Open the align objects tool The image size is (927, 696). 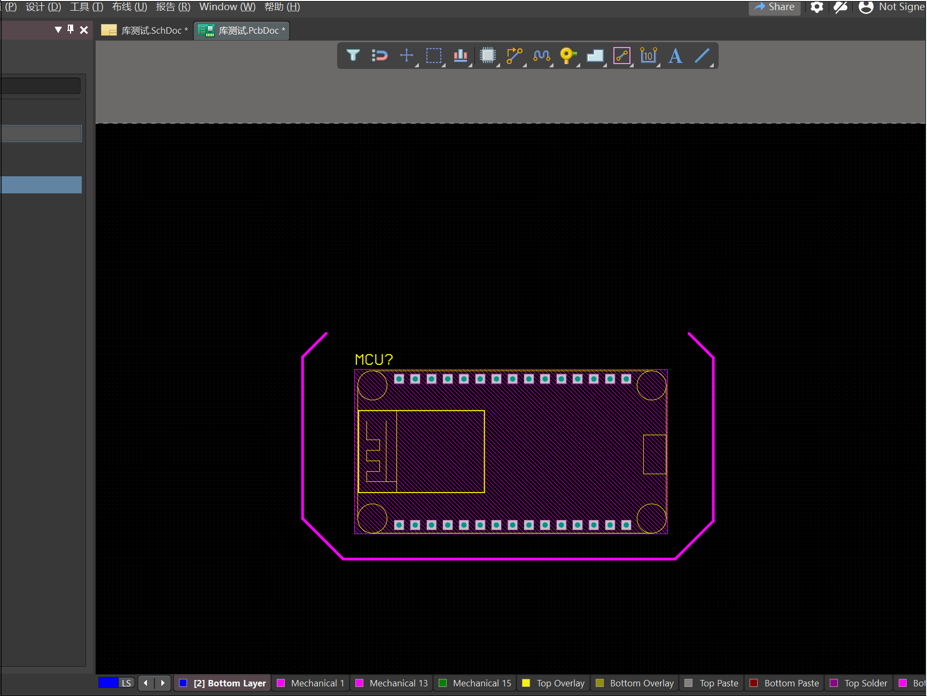pyautogui.click(x=461, y=56)
